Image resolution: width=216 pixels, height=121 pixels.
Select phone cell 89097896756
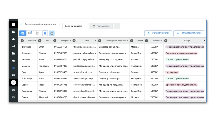(62, 59)
